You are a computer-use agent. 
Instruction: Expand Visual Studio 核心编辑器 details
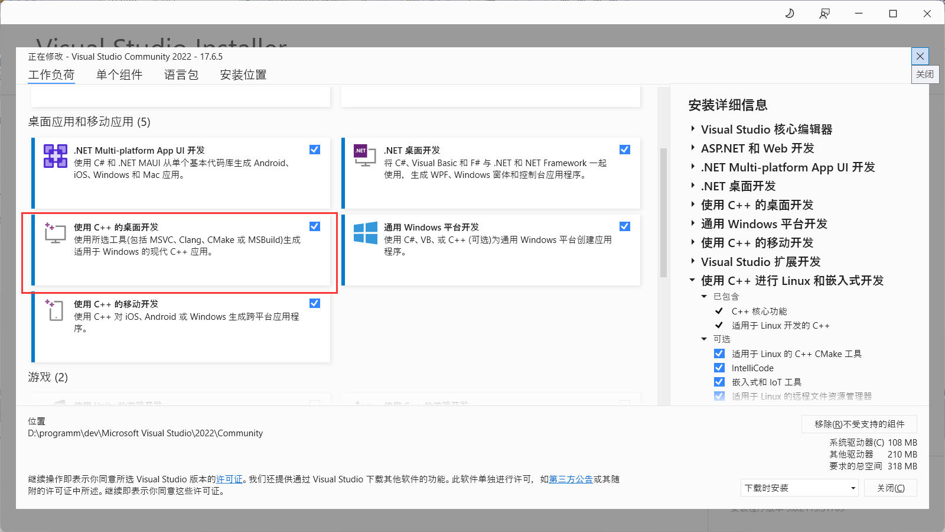click(693, 129)
